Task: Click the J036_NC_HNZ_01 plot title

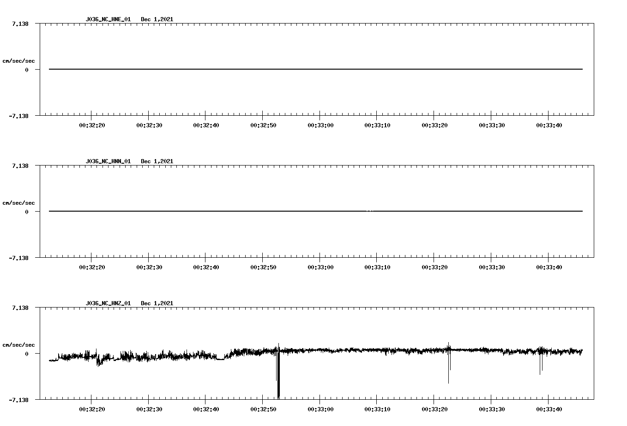Action: (108, 303)
